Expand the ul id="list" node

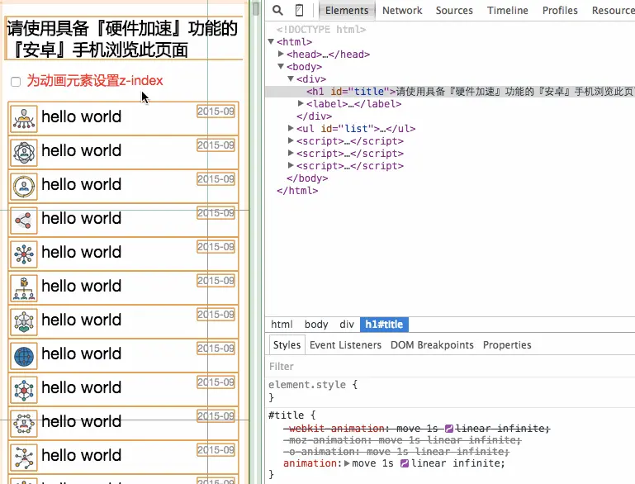[x=291, y=128]
